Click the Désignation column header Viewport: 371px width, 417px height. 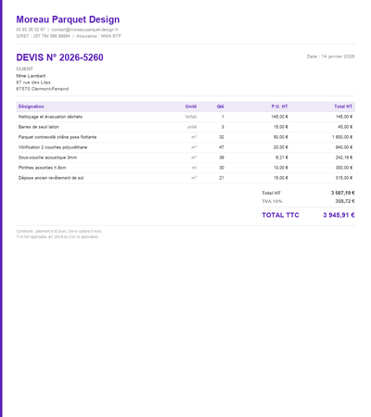tap(31, 107)
